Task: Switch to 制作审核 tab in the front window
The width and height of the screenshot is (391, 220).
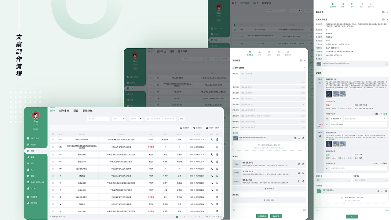Action: click(64, 111)
